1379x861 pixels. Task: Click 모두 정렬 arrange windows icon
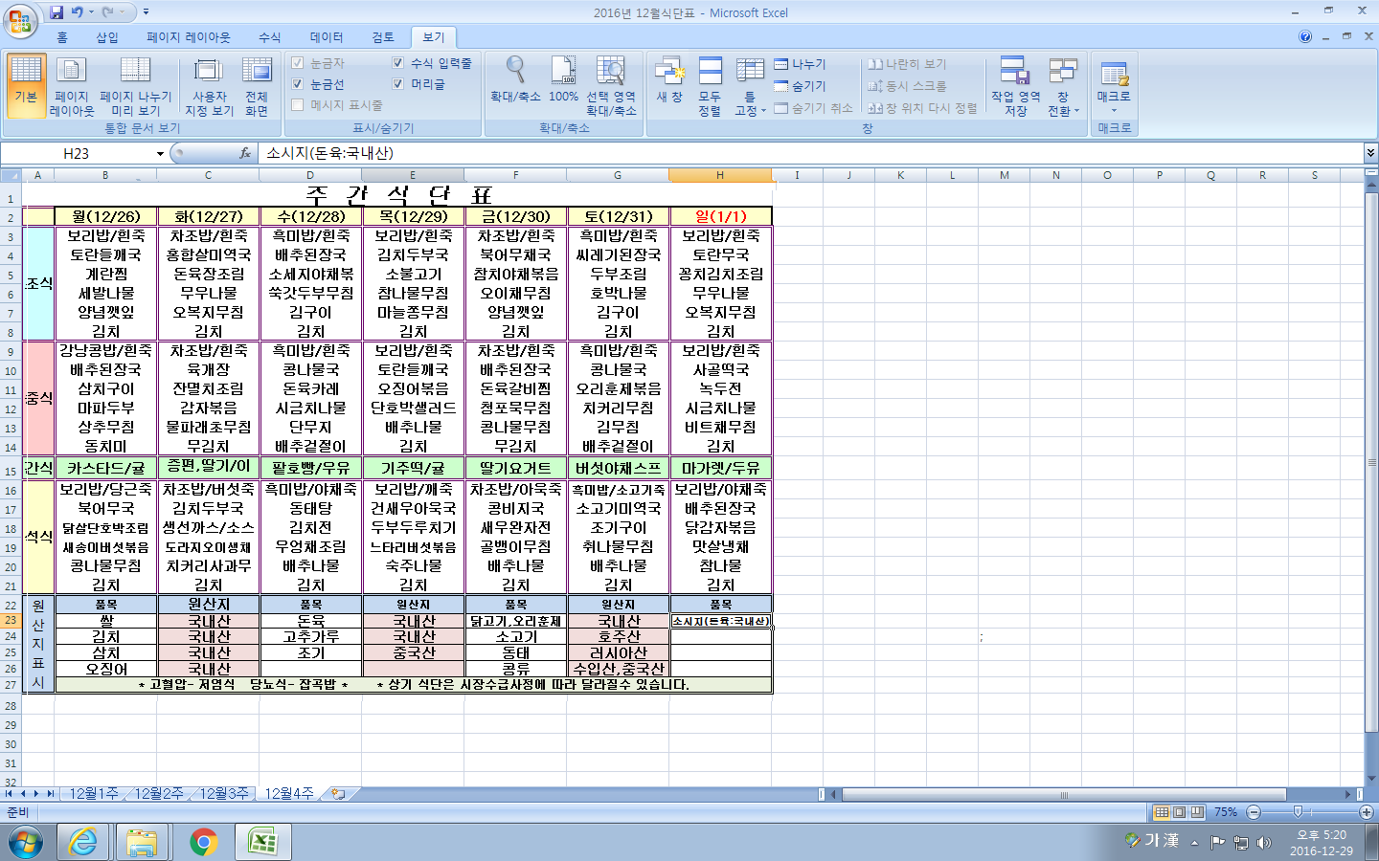710,86
